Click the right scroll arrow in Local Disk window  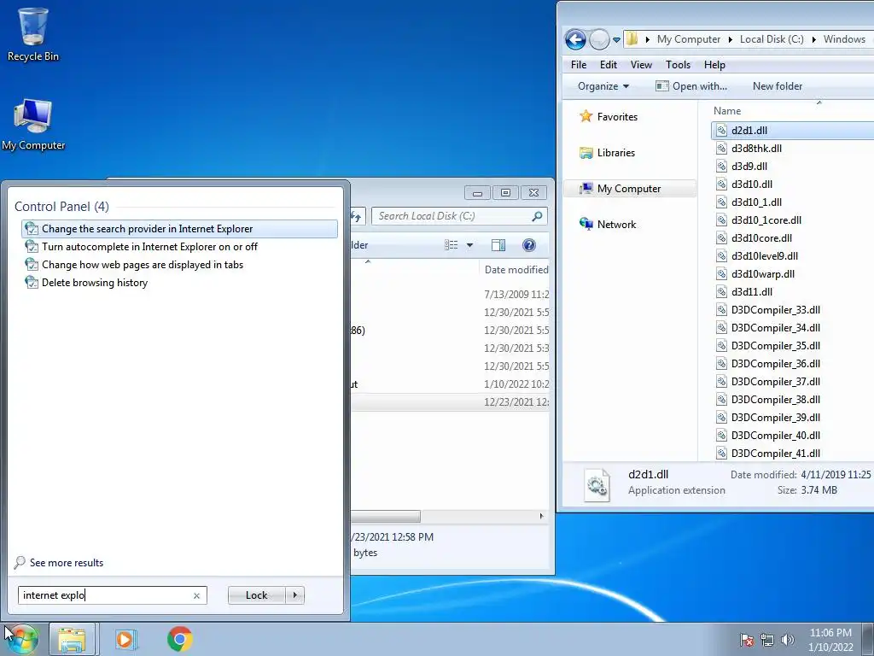[x=541, y=516]
